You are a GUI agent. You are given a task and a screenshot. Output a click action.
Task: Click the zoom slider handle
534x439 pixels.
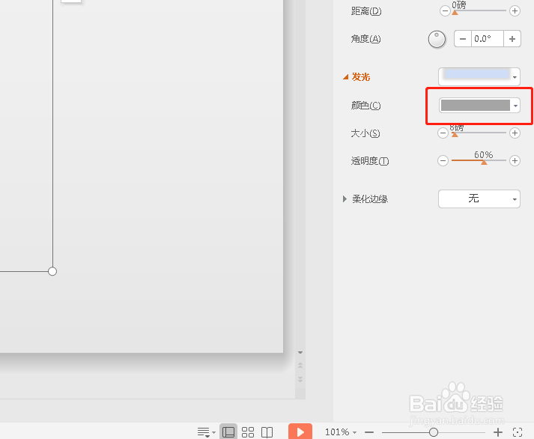434,432
